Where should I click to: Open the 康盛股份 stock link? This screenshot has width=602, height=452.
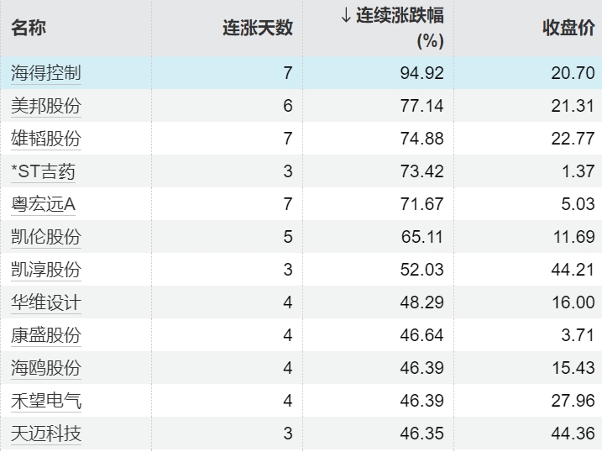click(x=46, y=335)
